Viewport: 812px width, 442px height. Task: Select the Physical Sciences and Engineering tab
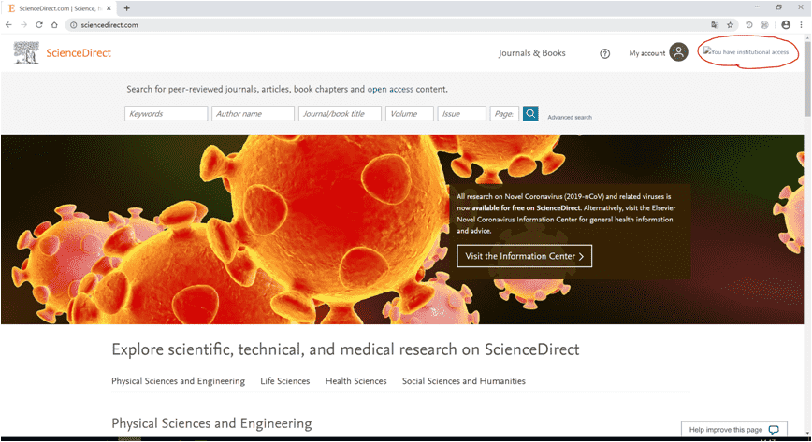coord(178,381)
